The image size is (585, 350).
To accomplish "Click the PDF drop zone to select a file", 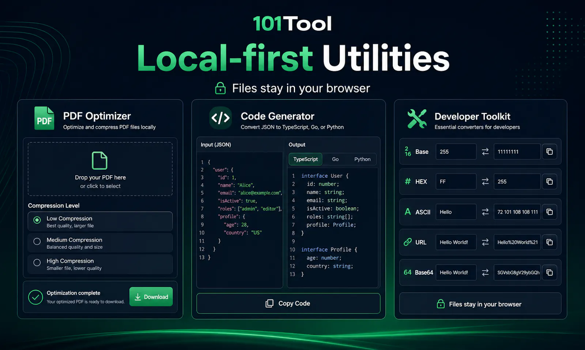I will 100,169.
